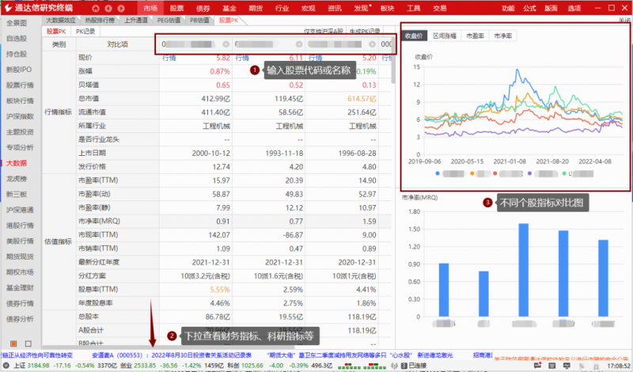633x372 pixels.
Task: Select the 收盘价 chart tab
Action: pyautogui.click(x=414, y=36)
